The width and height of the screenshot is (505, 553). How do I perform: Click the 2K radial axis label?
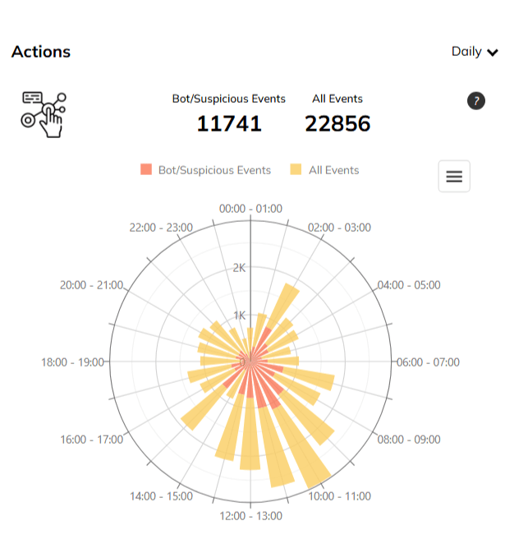click(239, 268)
